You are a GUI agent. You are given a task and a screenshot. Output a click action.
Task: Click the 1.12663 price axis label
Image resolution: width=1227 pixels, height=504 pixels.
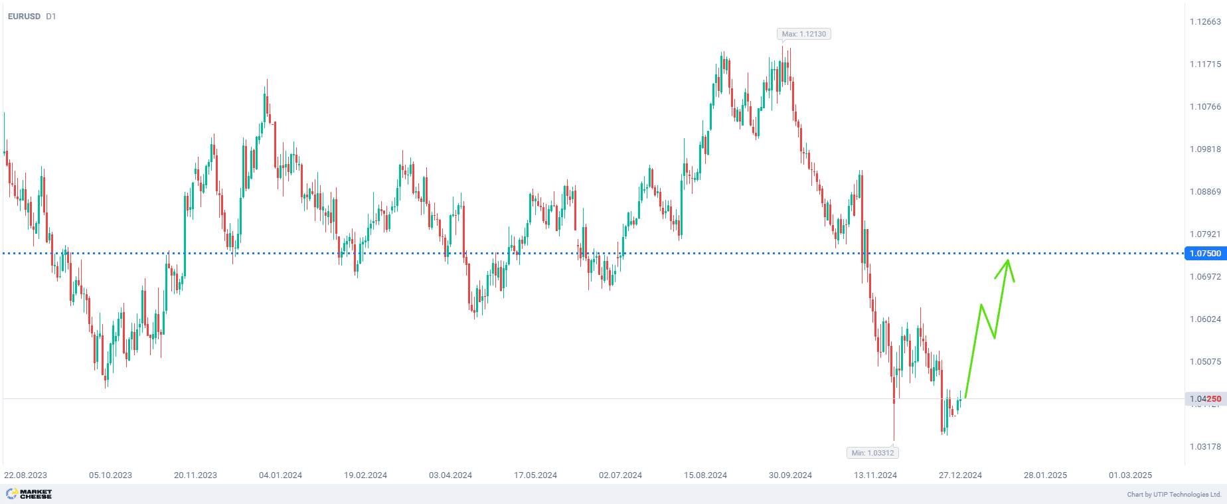[x=1204, y=22]
